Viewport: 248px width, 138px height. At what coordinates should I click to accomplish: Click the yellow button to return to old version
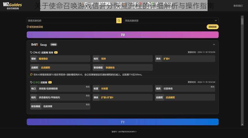click(213, 27)
